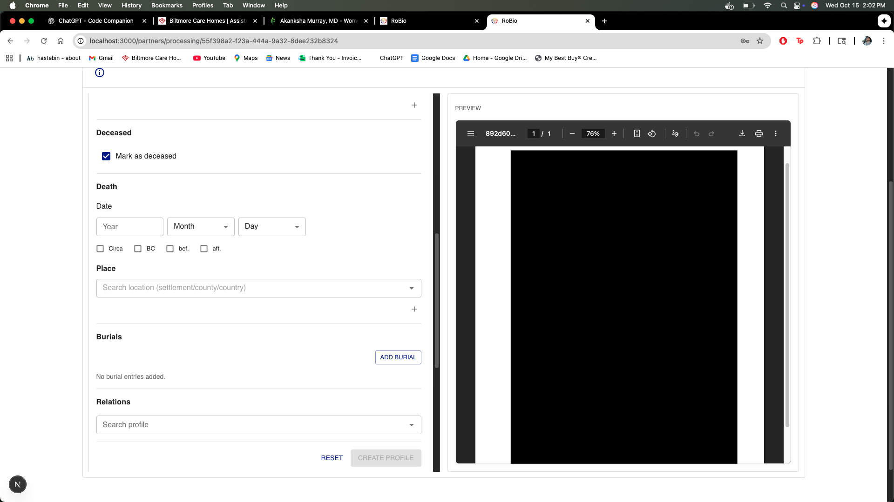
Task: Click the death Year input field
Action: (x=129, y=226)
